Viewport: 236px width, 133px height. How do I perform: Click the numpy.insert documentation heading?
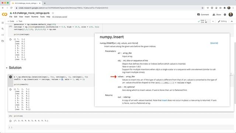click(x=112, y=37)
